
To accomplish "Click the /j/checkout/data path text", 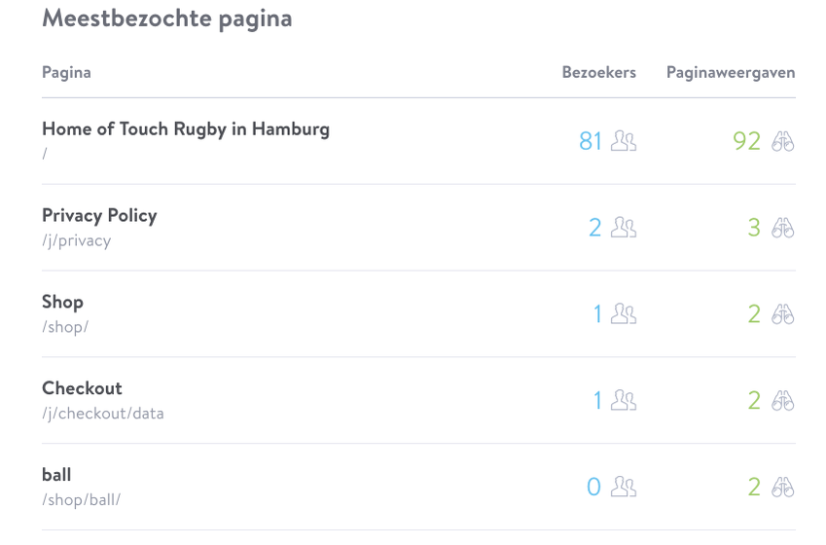I will pyautogui.click(x=103, y=414).
